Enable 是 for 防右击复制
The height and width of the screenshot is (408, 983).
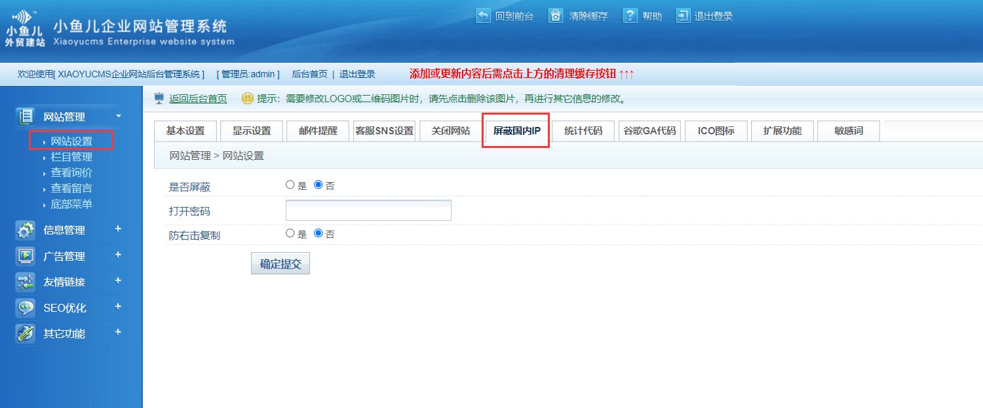(x=290, y=233)
